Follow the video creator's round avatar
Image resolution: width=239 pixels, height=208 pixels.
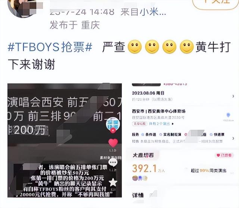pyautogui.click(x=113, y=125)
